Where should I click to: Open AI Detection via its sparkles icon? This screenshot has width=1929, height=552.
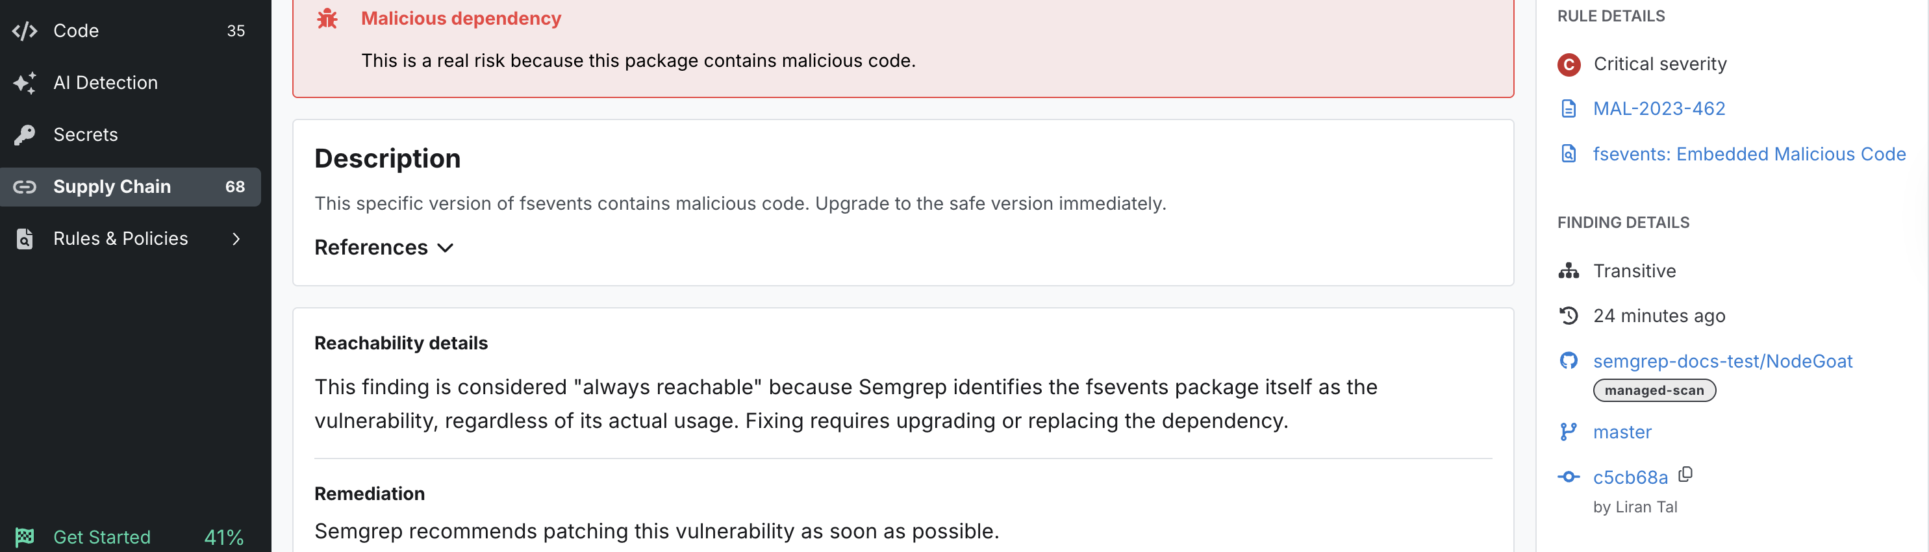click(25, 82)
